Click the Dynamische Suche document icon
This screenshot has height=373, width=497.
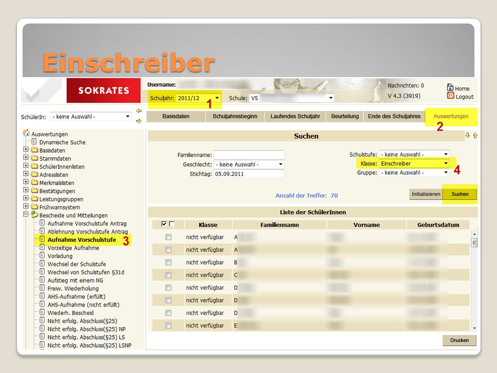pos(34,142)
